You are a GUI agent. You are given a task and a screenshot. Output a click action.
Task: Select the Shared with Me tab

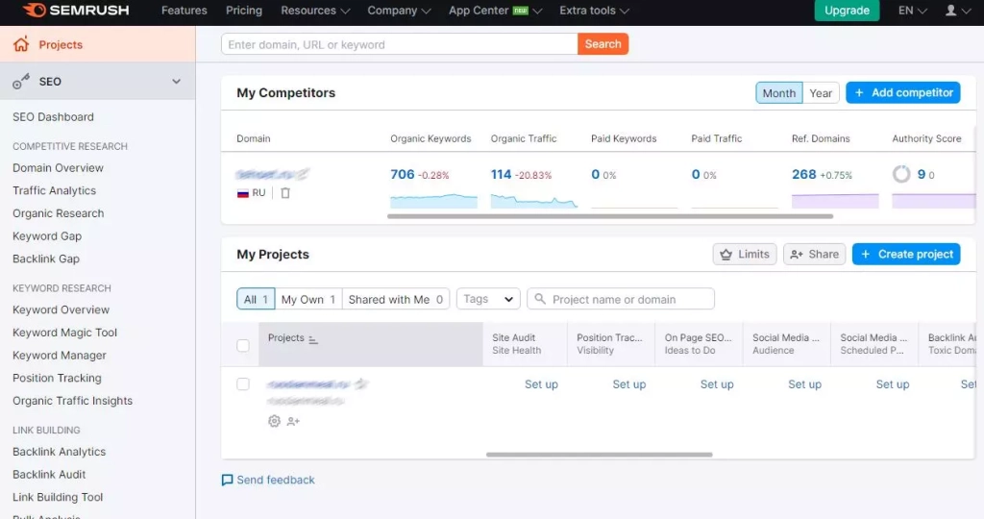[x=395, y=299]
